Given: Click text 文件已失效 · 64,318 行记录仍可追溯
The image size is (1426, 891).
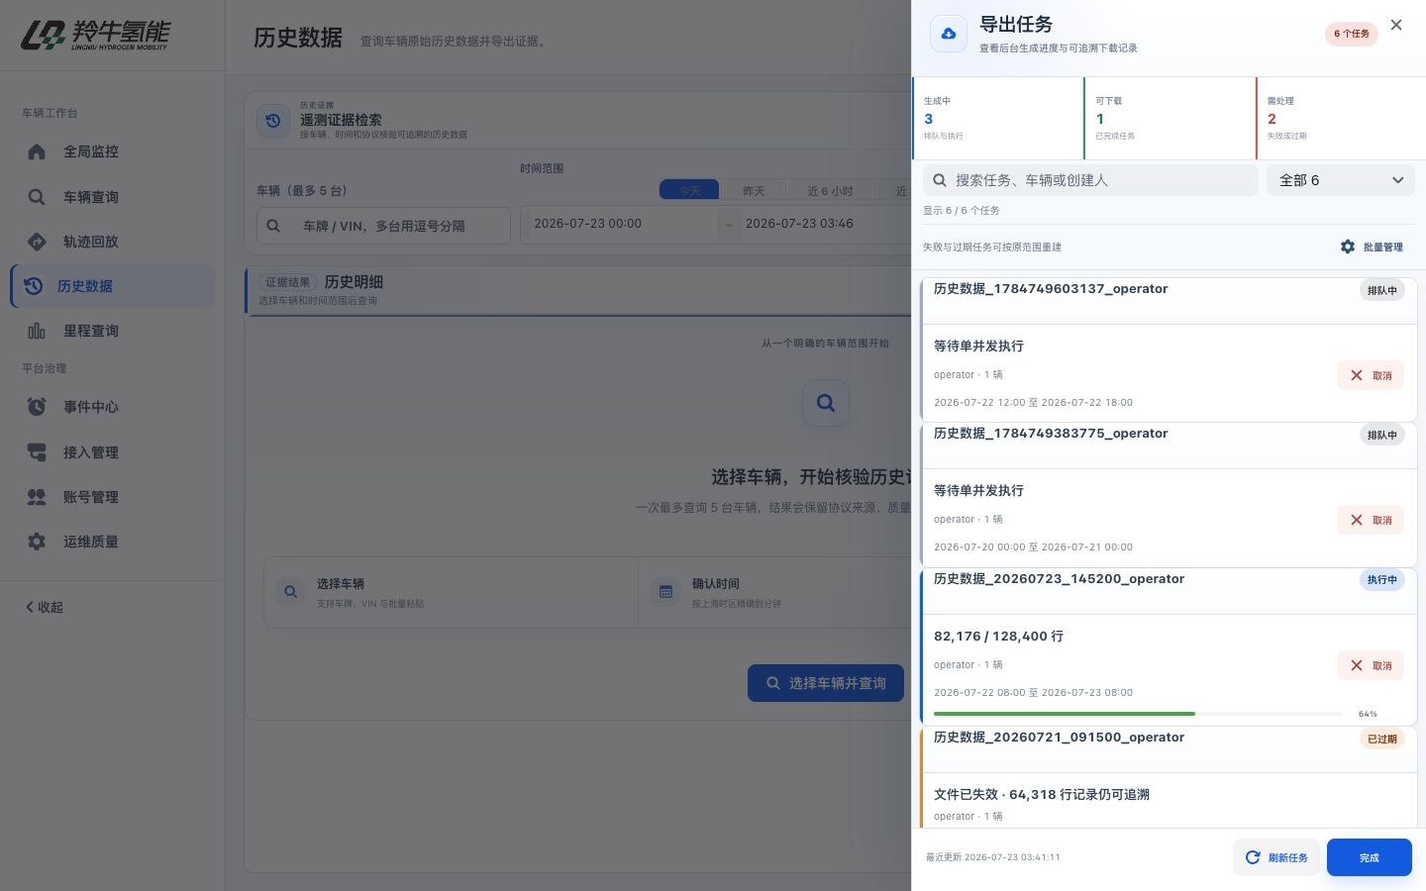Looking at the screenshot, I should 1042,795.
